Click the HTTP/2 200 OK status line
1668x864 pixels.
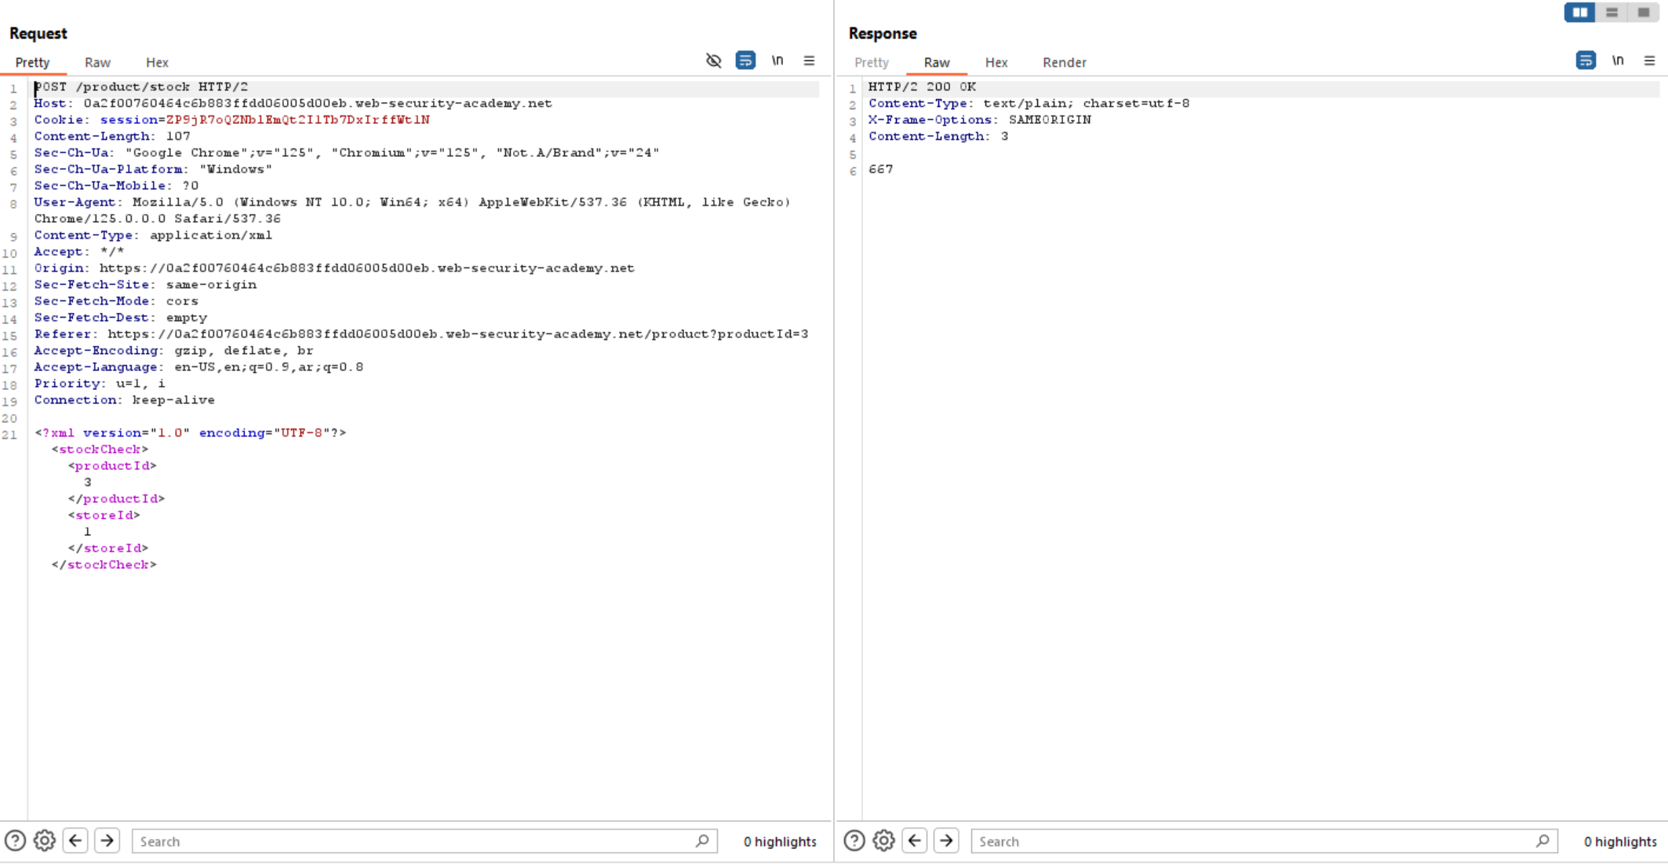pyautogui.click(x=922, y=87)
